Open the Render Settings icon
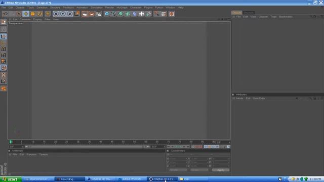The image size is (324, 182). click(x=99, y=14)
